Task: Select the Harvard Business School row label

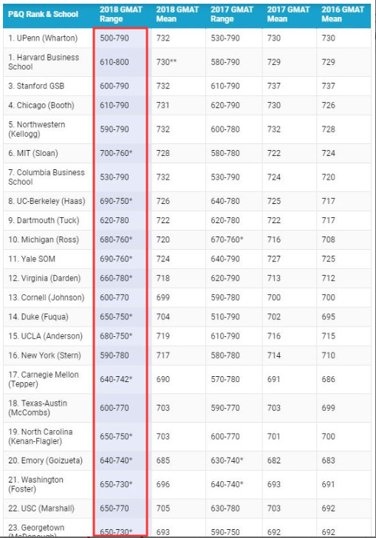Action: coord(44,62)
